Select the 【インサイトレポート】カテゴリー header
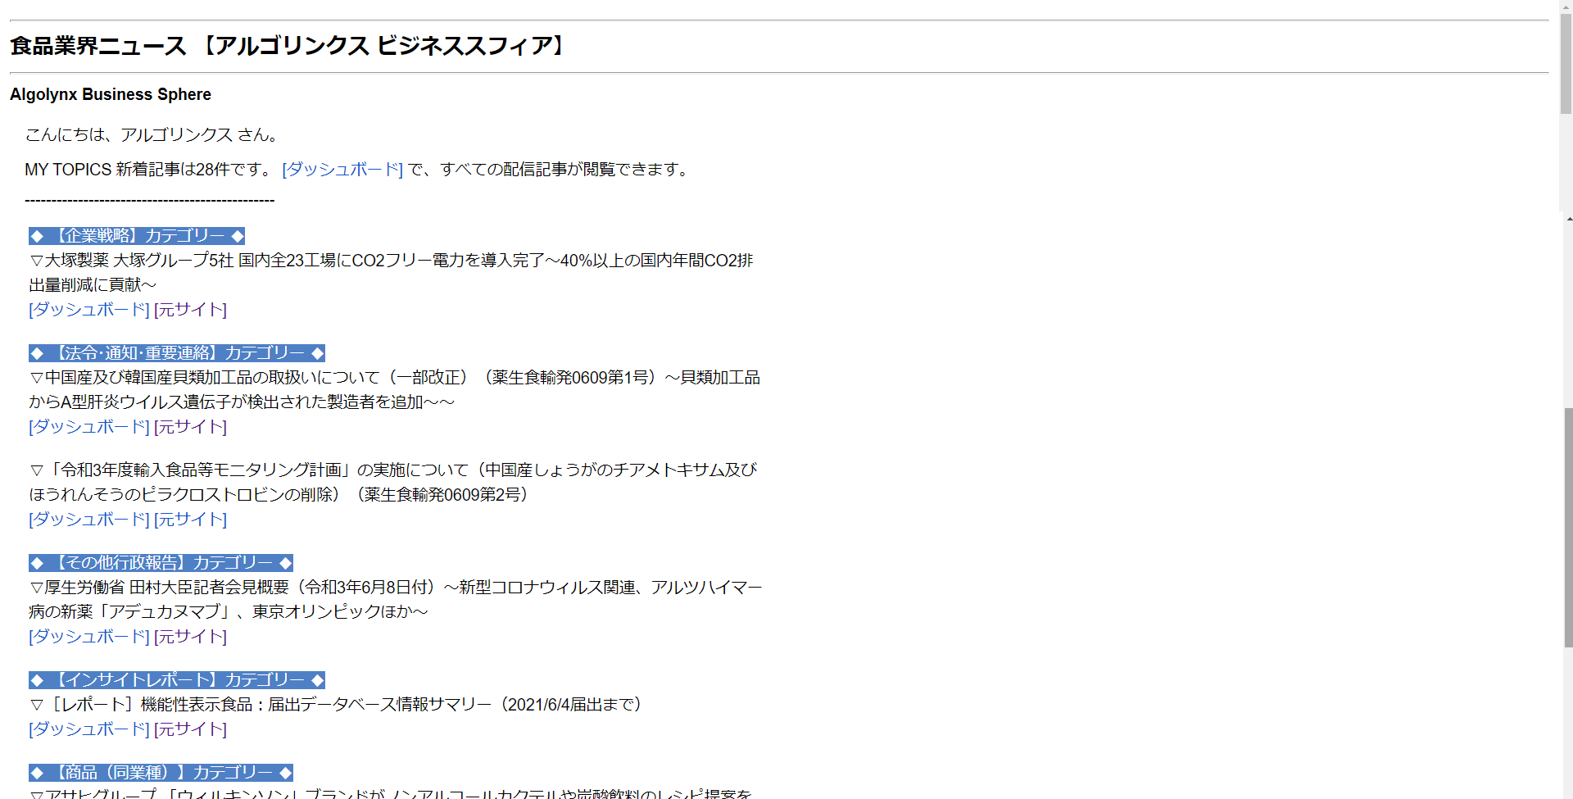 tap(177, 680)
